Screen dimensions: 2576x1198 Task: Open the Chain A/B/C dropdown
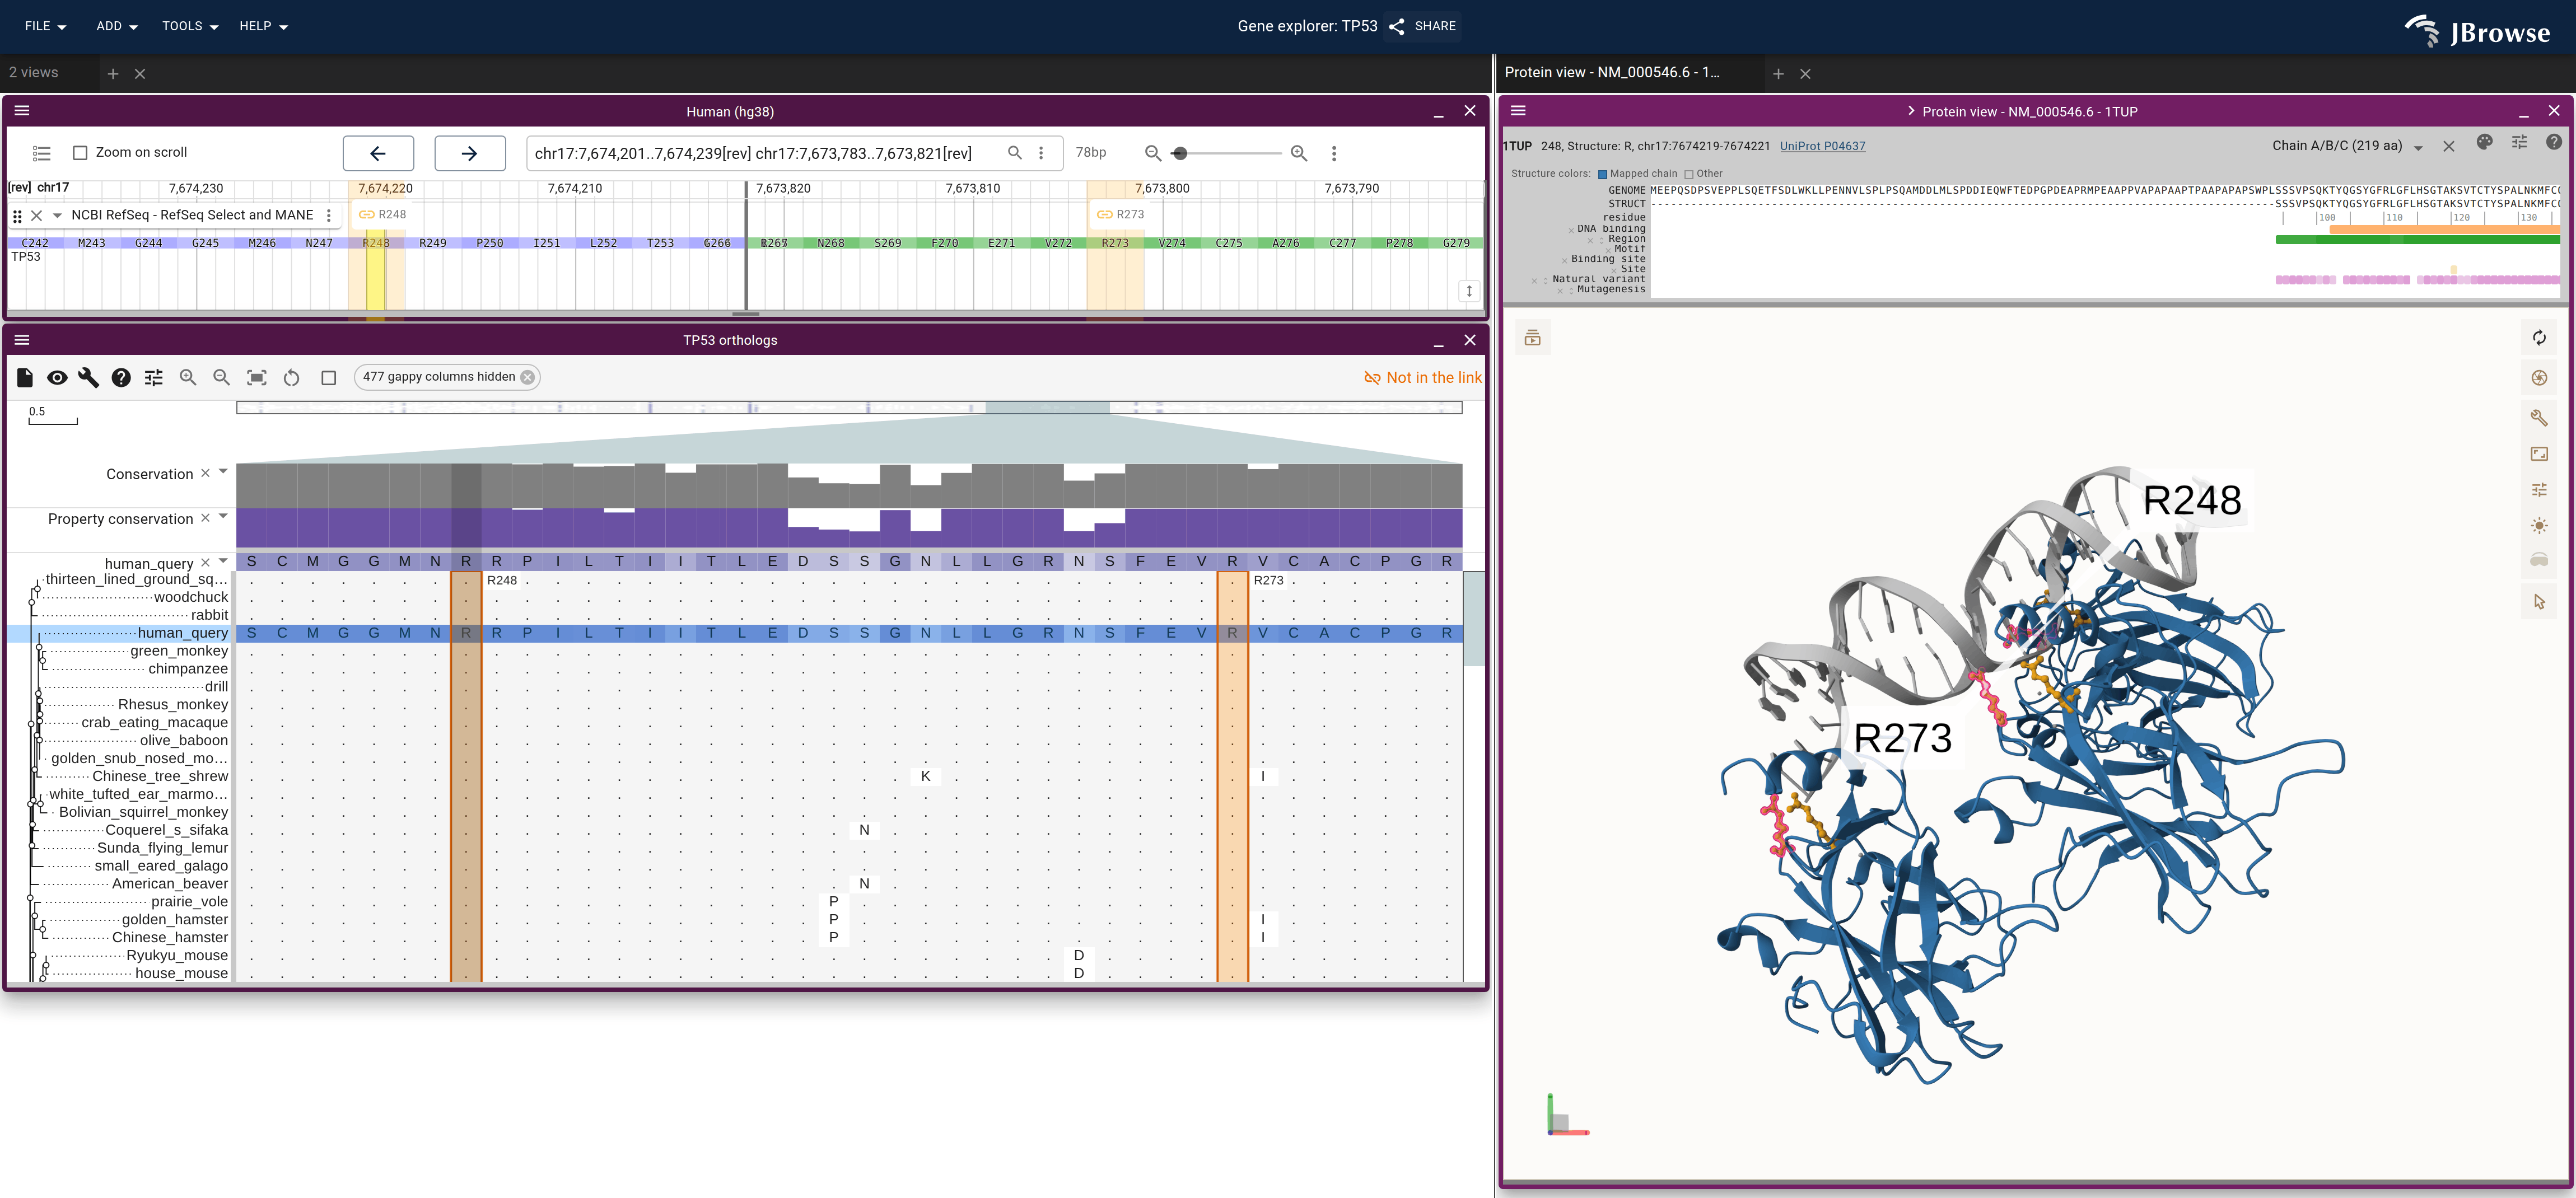pyautogui.click(x=2346, y=146)
